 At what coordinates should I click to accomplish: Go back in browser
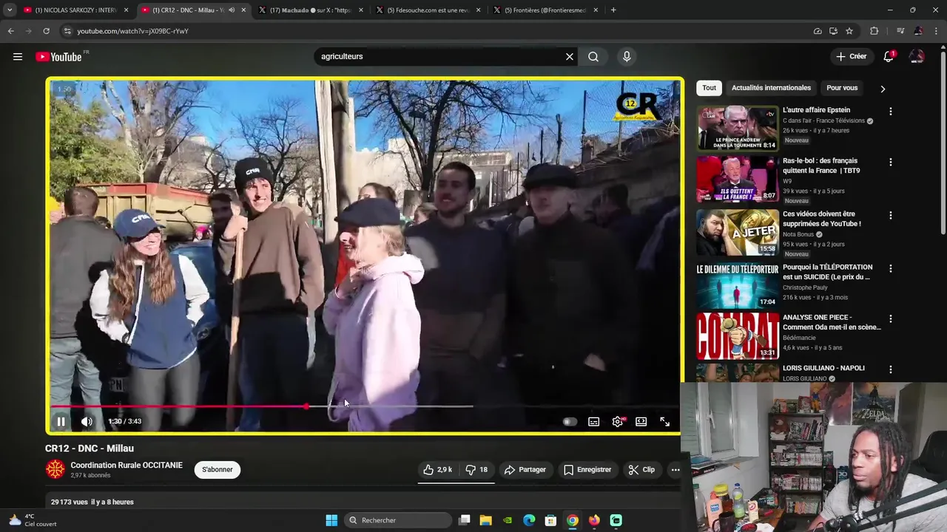(x=10, y=31)
